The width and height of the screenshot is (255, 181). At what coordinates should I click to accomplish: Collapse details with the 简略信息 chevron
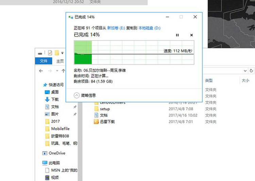click(76, 95)
